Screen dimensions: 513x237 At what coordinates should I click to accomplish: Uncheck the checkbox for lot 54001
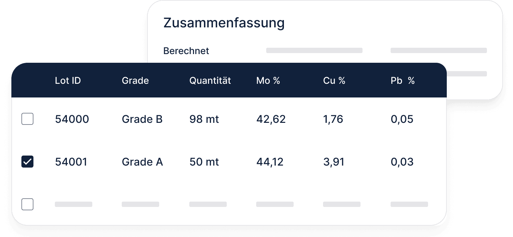27,162
